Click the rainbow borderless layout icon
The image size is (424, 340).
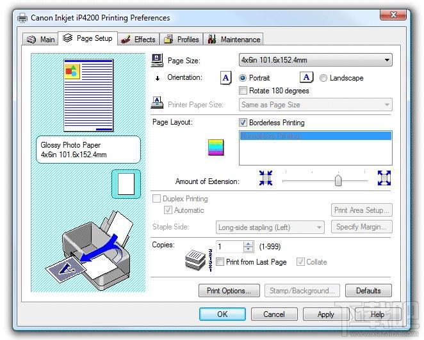point(216,148)
